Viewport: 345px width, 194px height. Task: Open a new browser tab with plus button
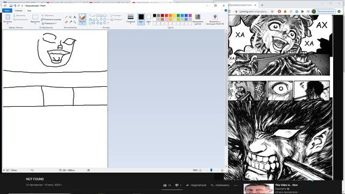coord(262,5)
